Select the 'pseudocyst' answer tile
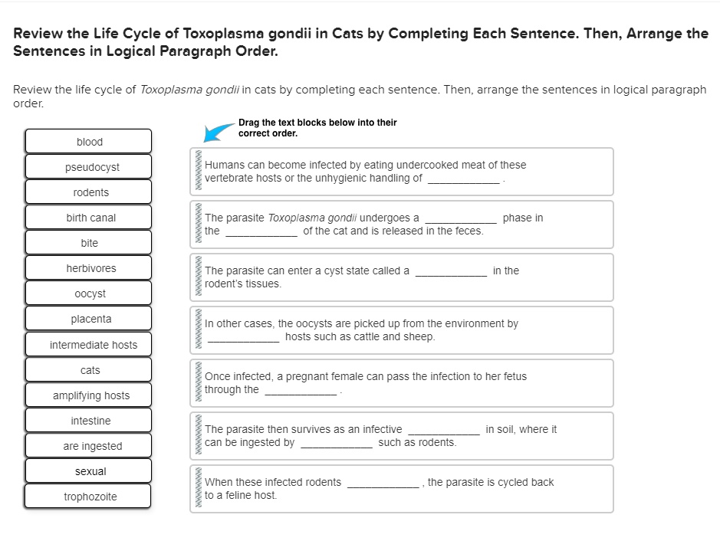The width and height of the screenshot is (720, 541). [88, 166]
